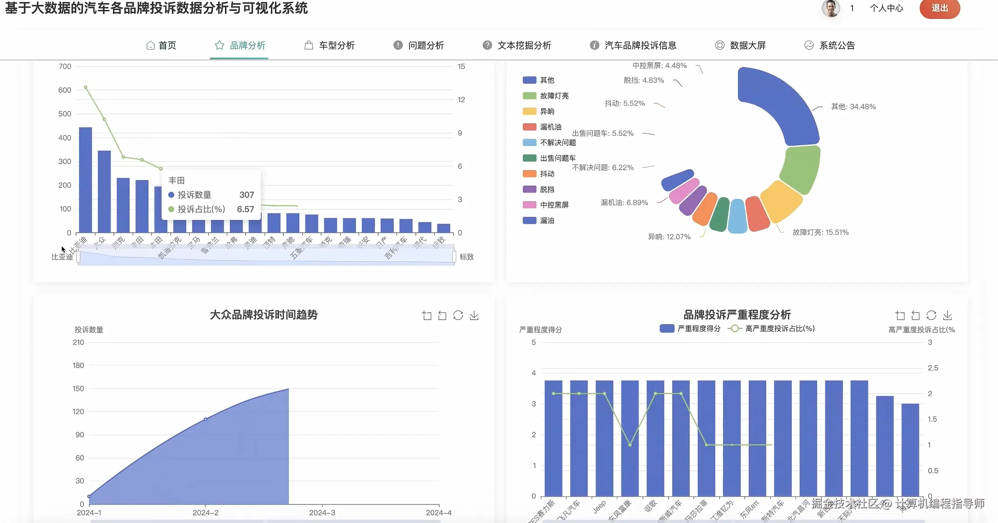
Task: Toggle the 其他 legend item
Action: (539, 80)
